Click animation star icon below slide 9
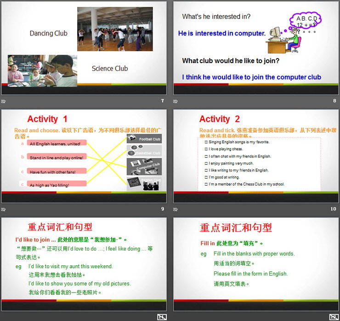Screen dimensions: 340x321 4,209
